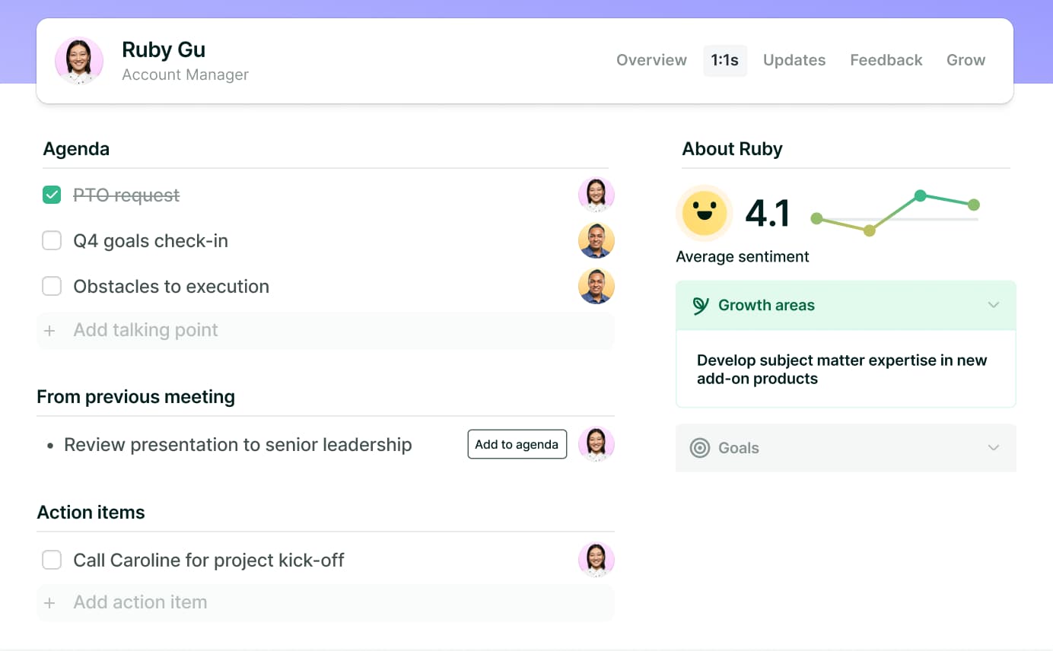This screenshot has height=651, width=1053.
Task: Click Ruby Gu's profile avatar in header
Action: coord(79,61)
